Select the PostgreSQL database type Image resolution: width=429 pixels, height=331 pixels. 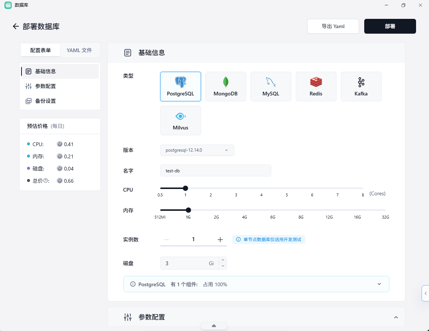point(181,87)
